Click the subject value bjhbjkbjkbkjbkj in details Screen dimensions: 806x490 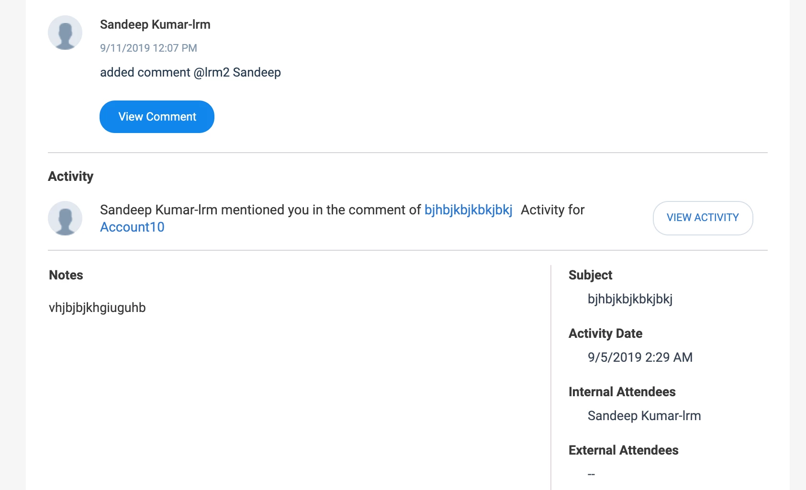click(x=630, y=299)
